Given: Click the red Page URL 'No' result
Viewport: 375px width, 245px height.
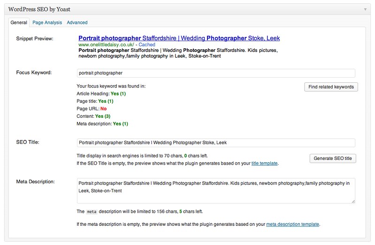Looking at the screenshot, I should tap(104, 108).
